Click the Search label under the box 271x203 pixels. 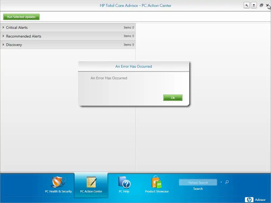198,189
